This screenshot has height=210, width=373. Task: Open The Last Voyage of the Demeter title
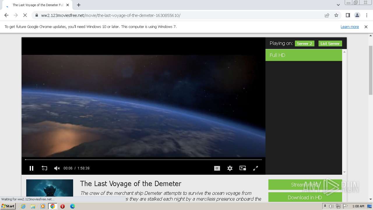[131, 183]
